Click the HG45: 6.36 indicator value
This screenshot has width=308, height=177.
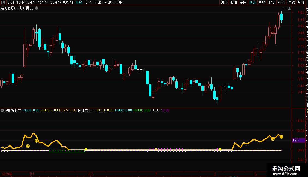pyautogui.click(x=68, y=110)
